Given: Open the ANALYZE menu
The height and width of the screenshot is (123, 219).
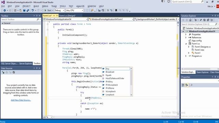Looking at the screenshot, I should [x=80, y=6].
